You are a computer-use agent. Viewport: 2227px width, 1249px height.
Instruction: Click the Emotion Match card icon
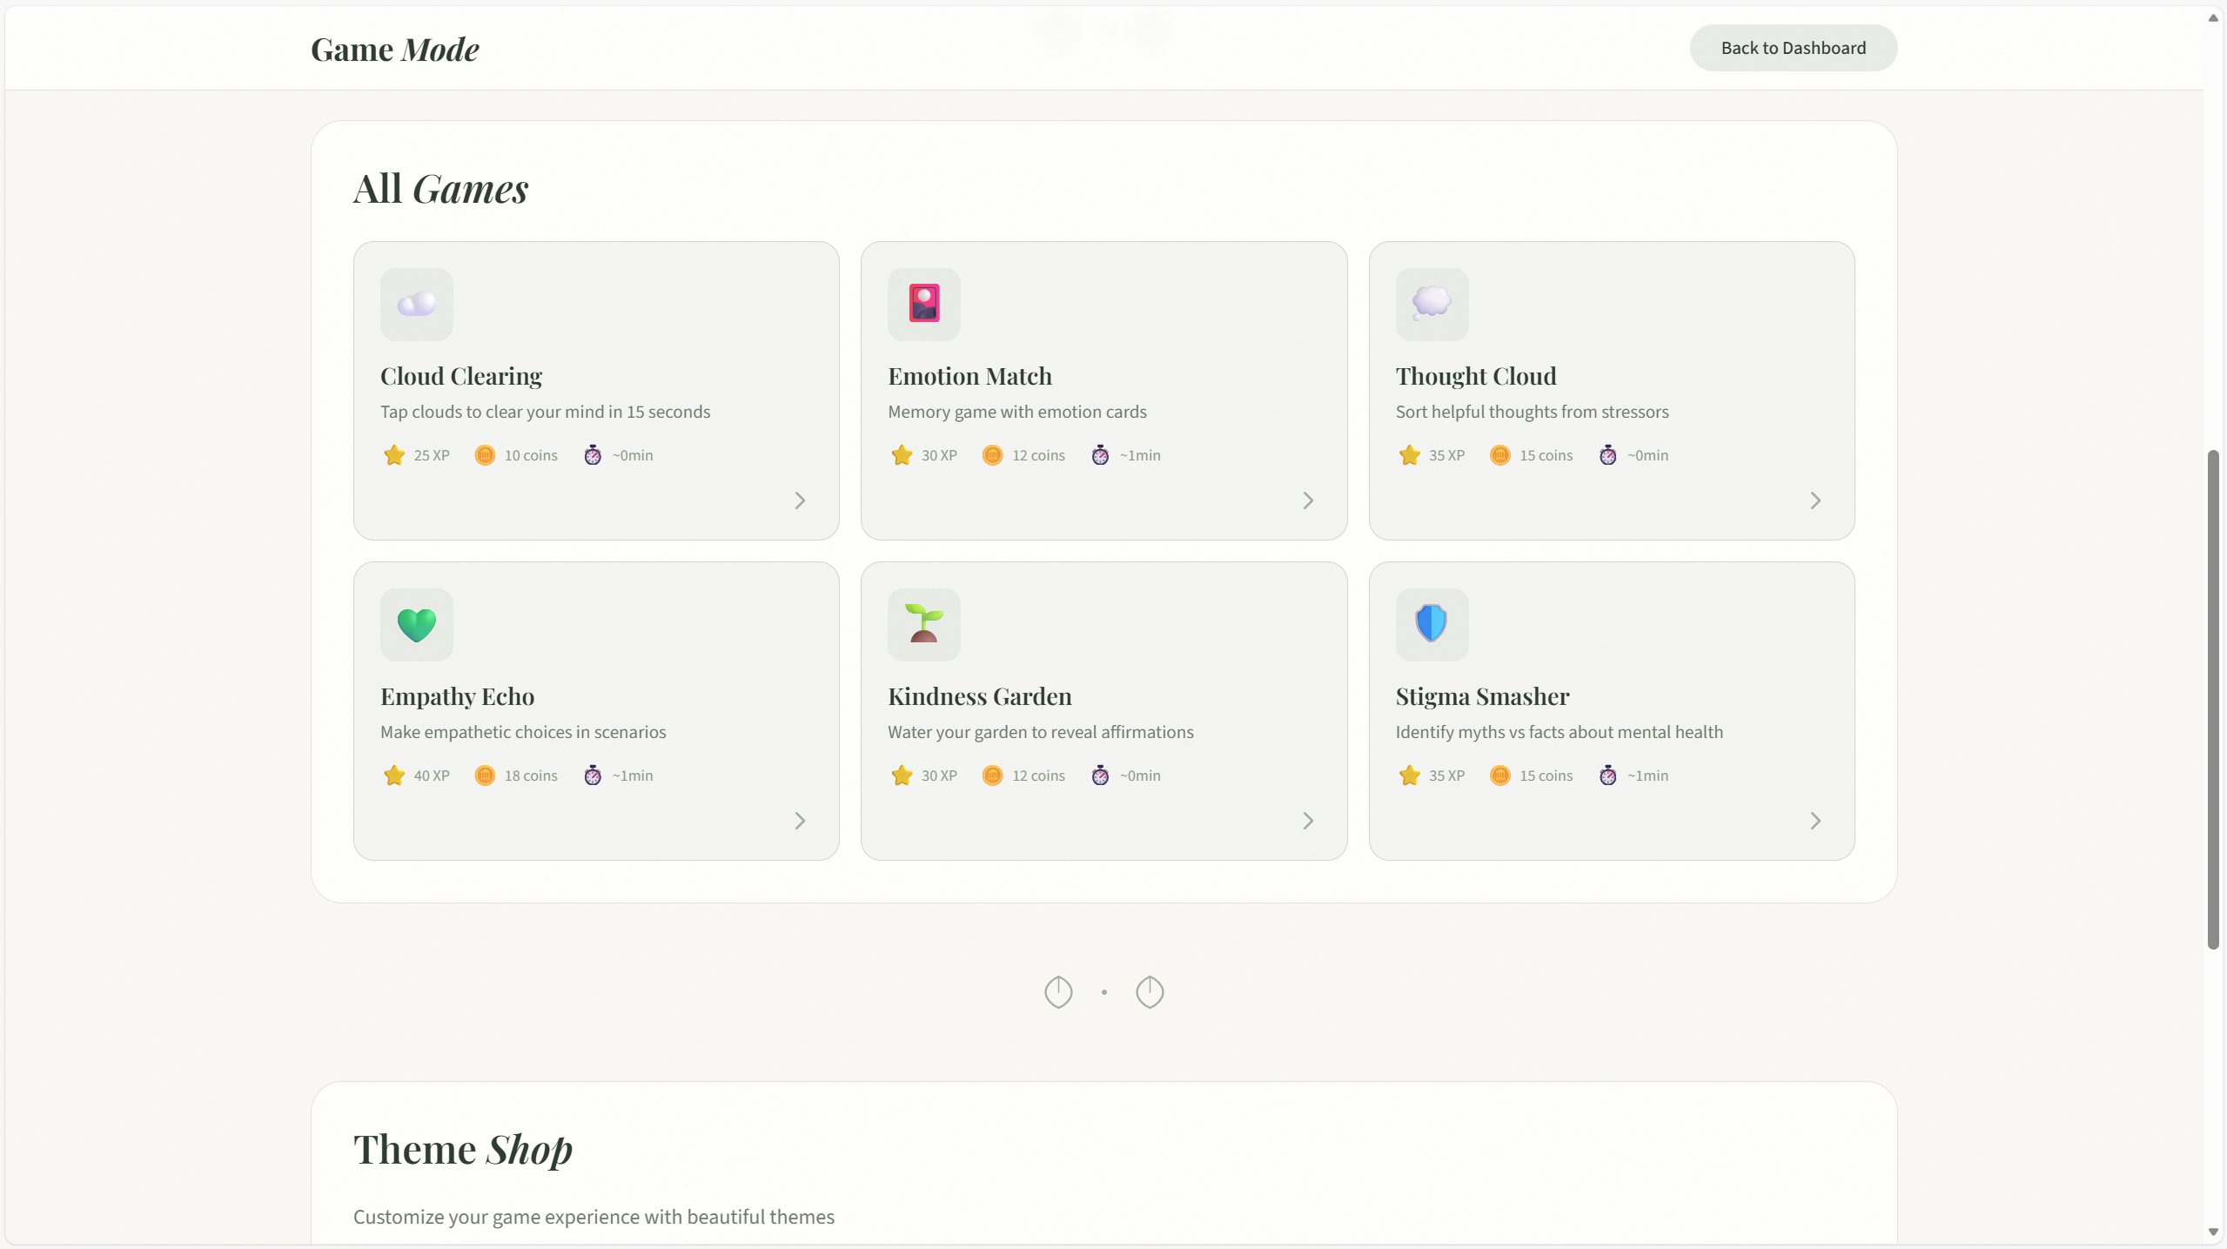[923, 304]
